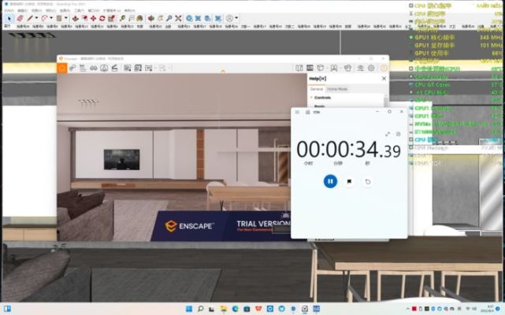Select the SketchUp Move tool

pyautogui.click(x=93, y=18)
